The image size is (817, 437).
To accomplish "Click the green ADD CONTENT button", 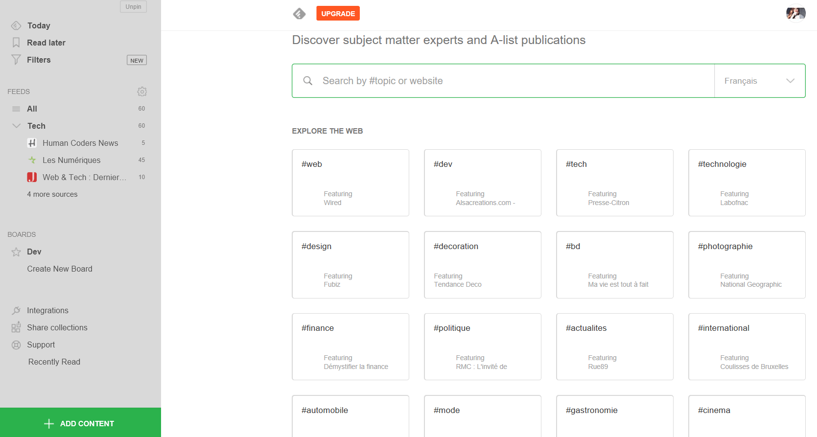I will (80, 422).
